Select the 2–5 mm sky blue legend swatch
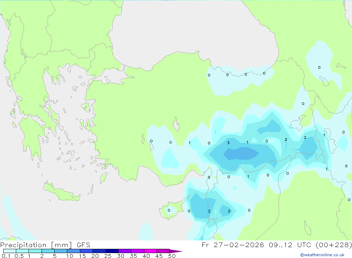352x258 pixels. click(x=48, y=251)
